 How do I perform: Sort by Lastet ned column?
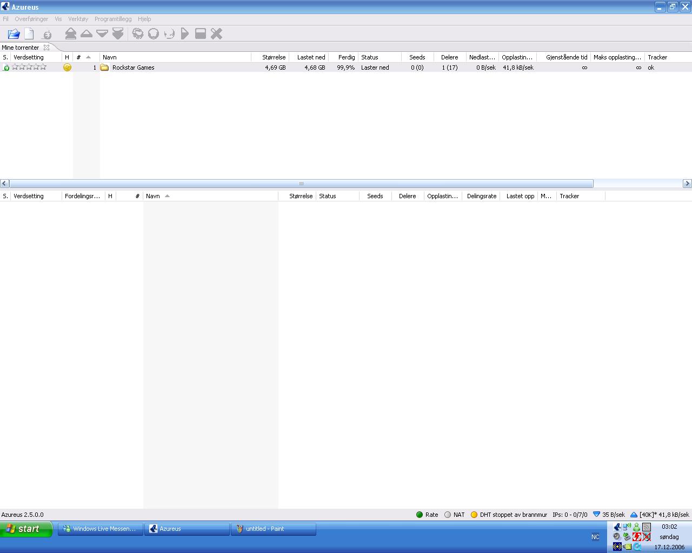tap(309, 57)
